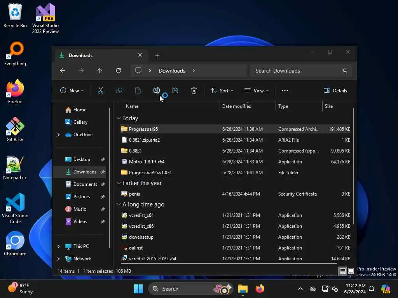Open the notification bell in taskbar
Screen dimensions: 398x298
372,289
